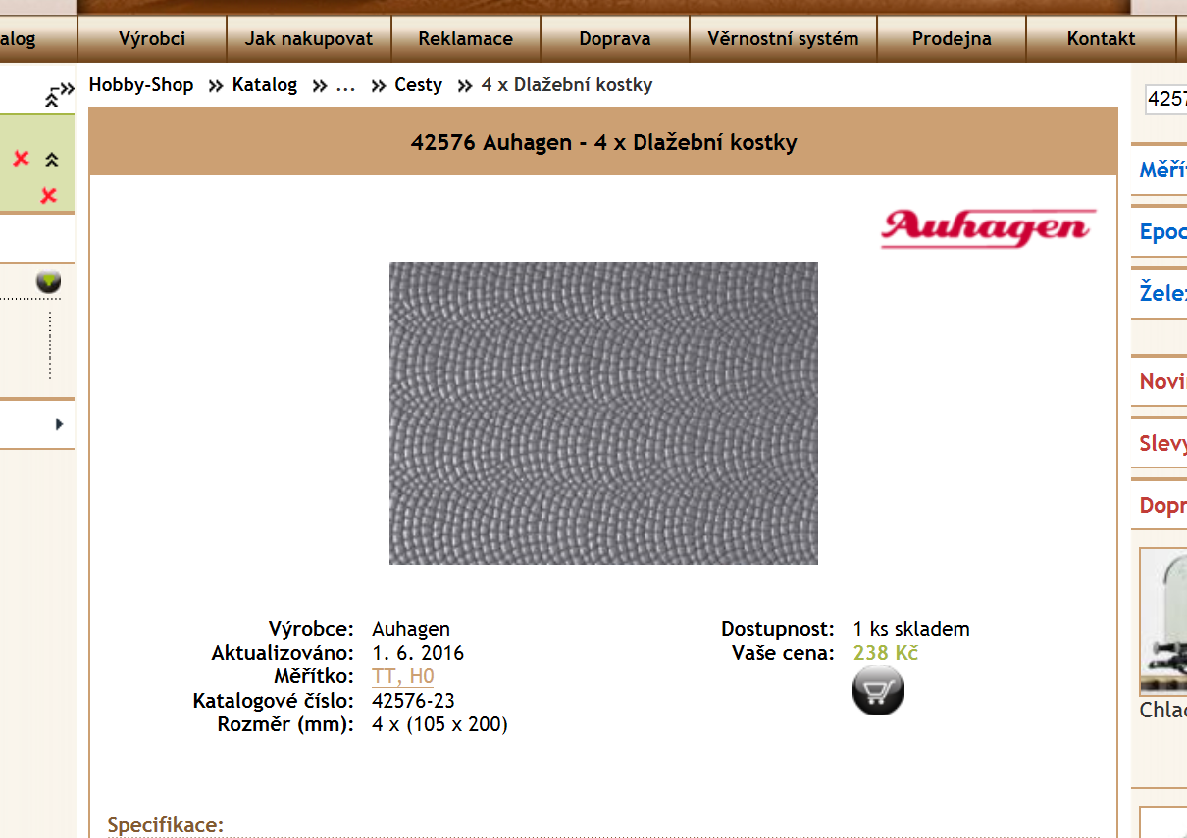This screenshot has height=838, width=1187.
Task: Navigate to Prodejna in top menu
Action: pyautogui.click(x=952, y=39)
